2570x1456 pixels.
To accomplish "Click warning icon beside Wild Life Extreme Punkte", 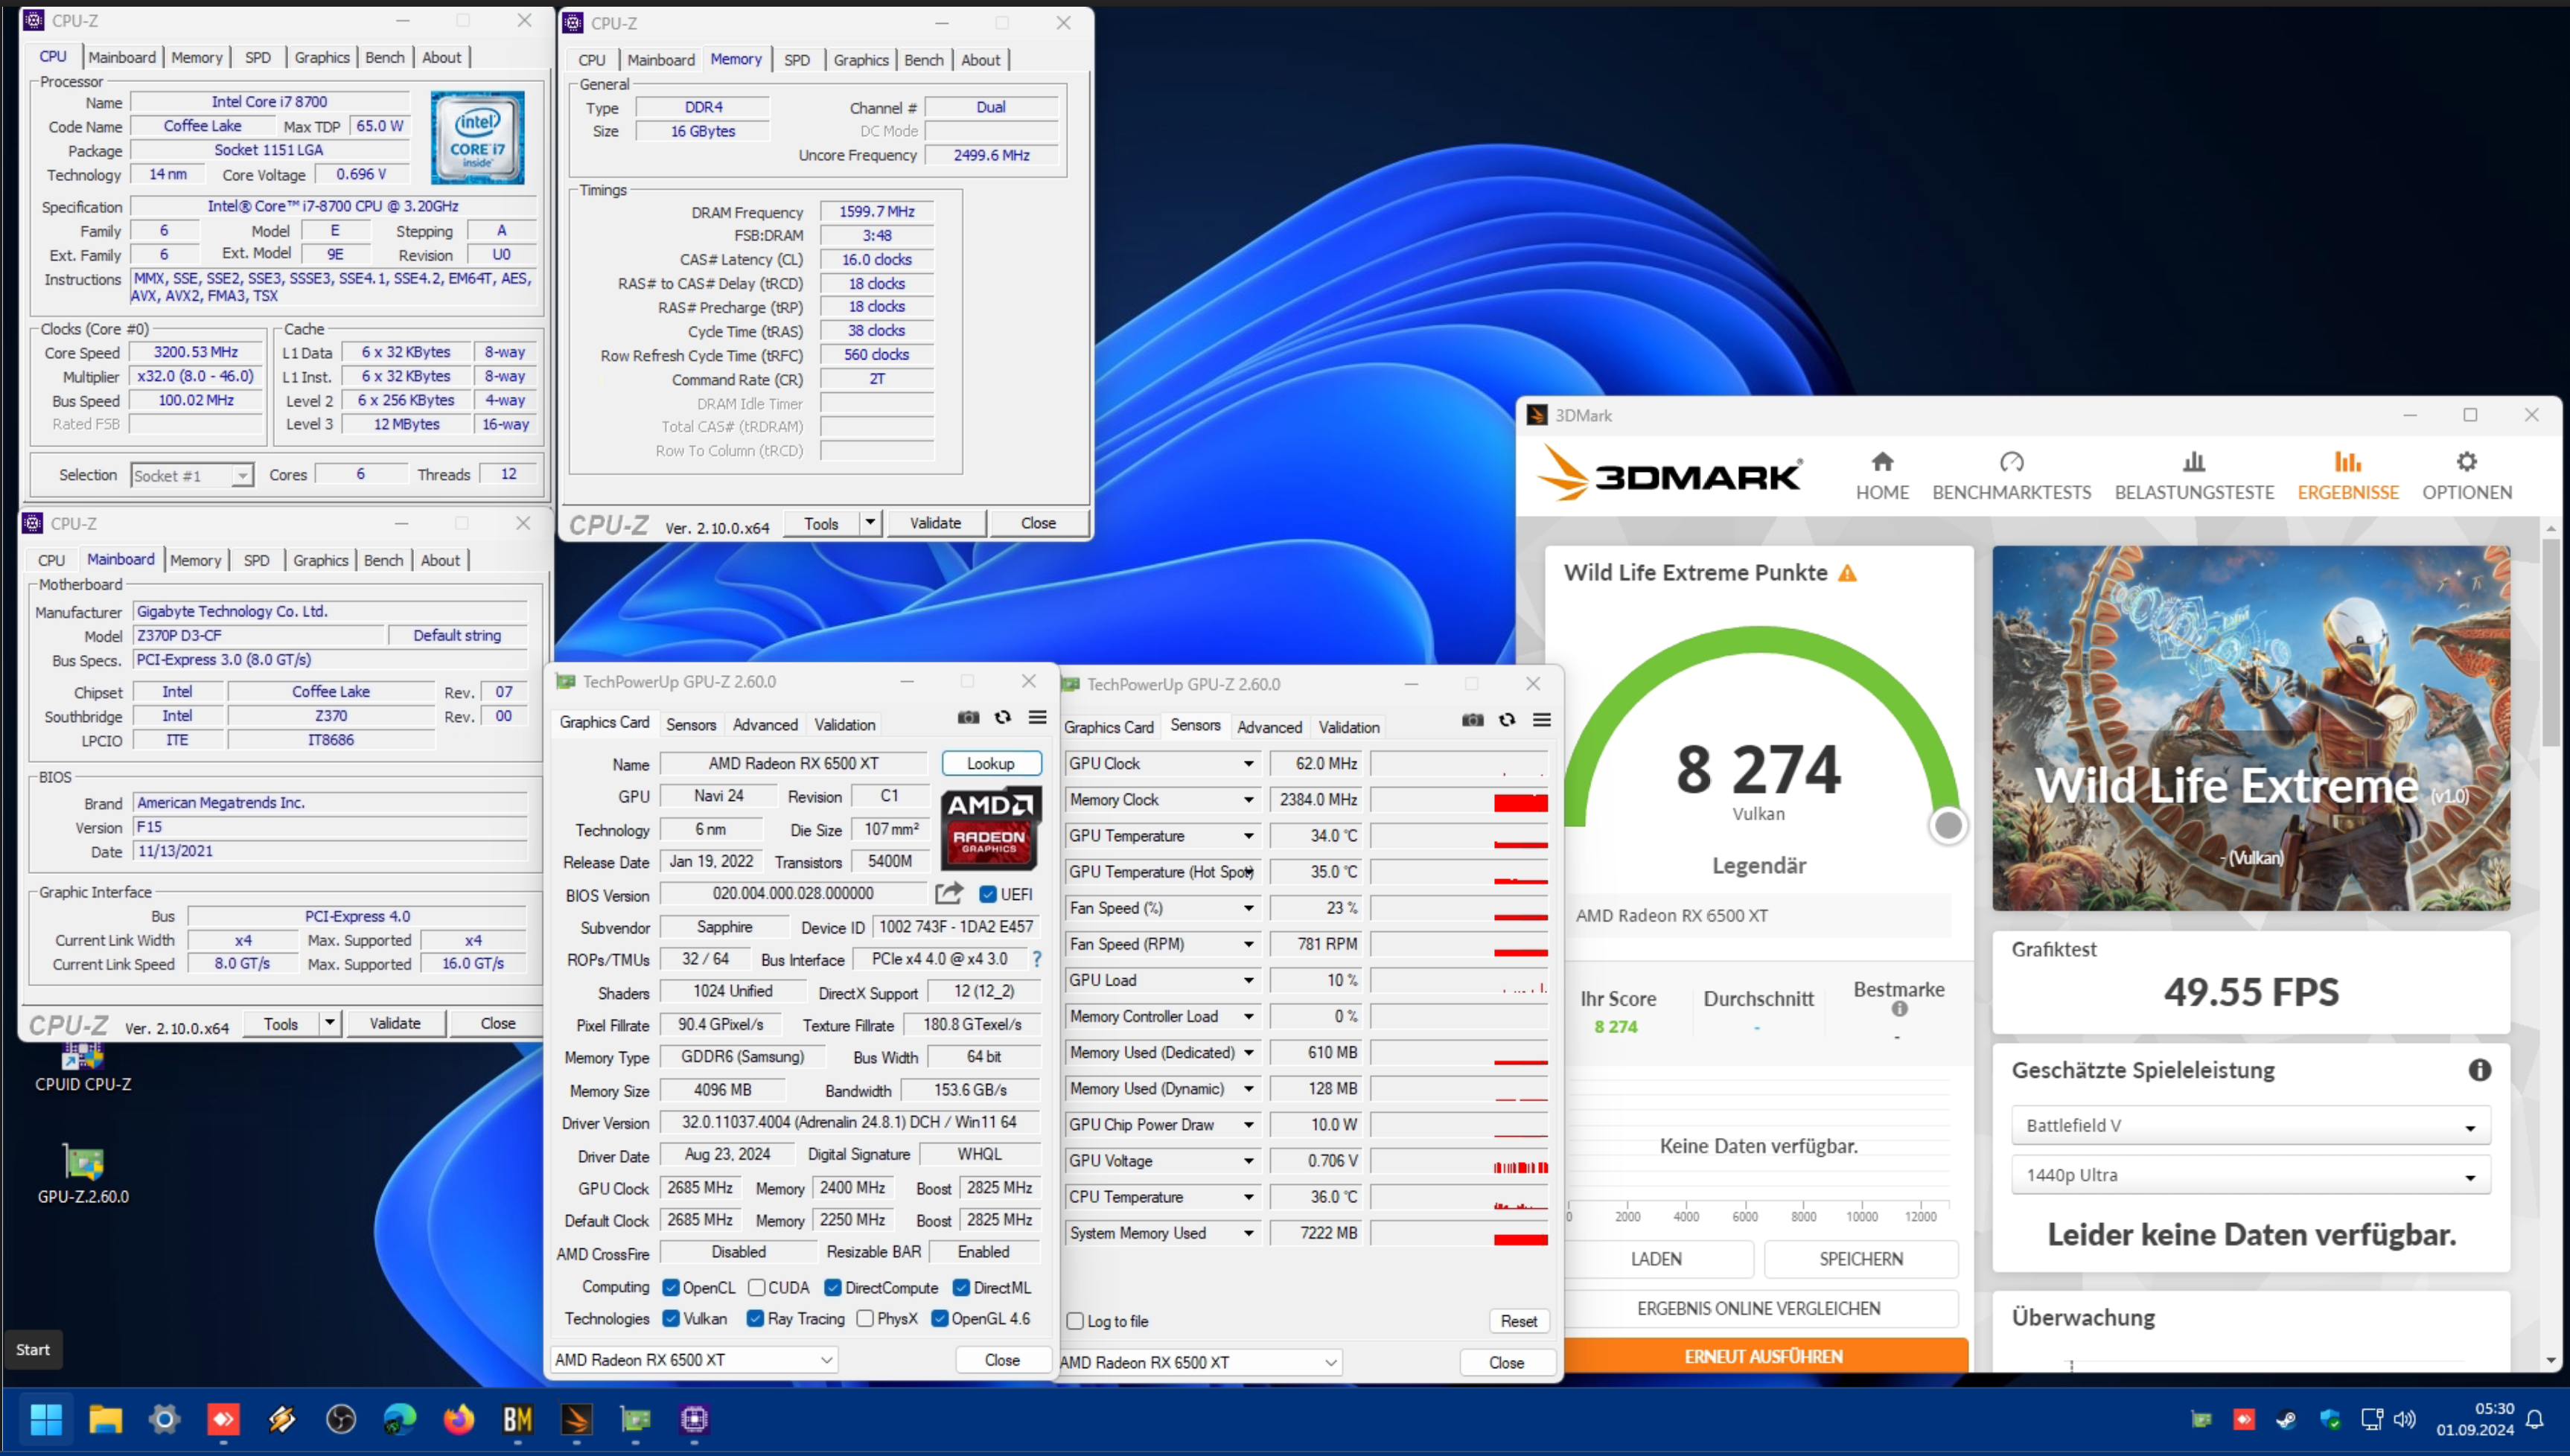I will [x=1847, y=573].
